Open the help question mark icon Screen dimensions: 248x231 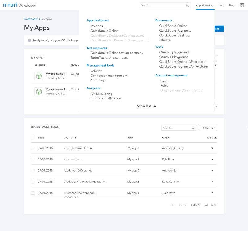point(242,5)
